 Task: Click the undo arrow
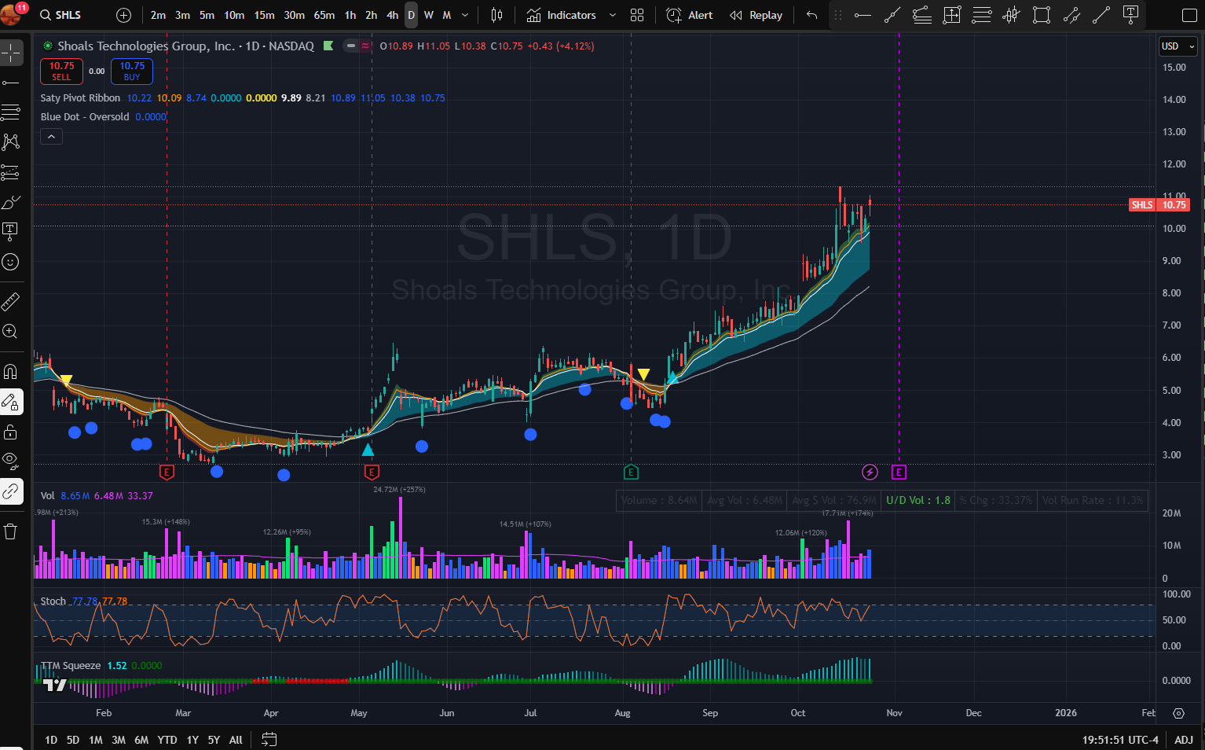[811, 15]
